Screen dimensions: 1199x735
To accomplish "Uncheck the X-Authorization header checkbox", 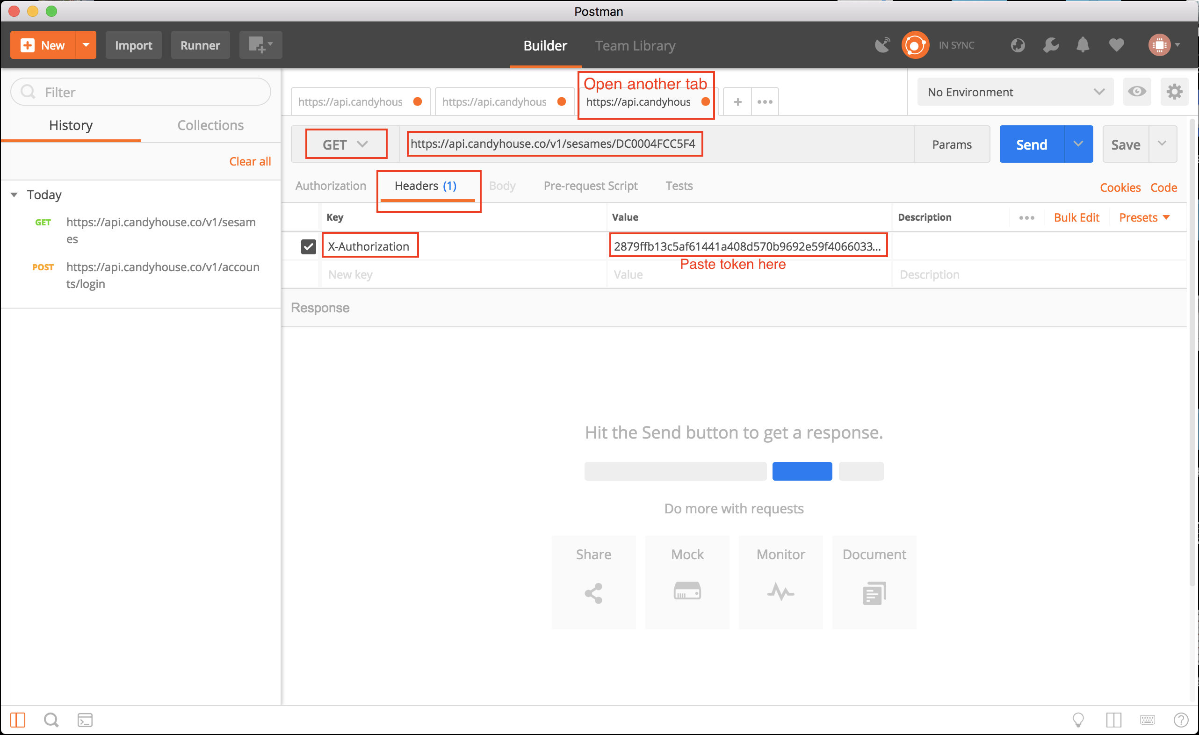I will tap(308, 246).
